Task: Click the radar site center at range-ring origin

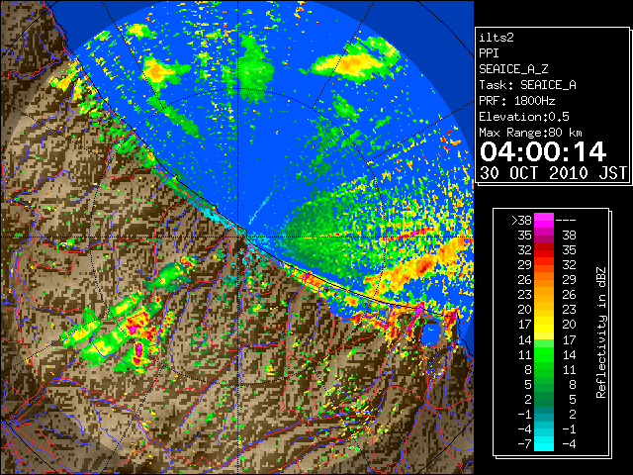Action: pyautogui.click(x=238, y=237)
